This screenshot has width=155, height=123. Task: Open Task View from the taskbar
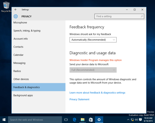tap(66, 120)
